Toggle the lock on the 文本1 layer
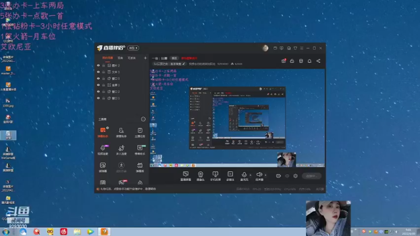 coord(103,72)
